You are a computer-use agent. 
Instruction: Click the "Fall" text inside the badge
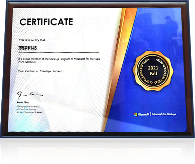153,73
